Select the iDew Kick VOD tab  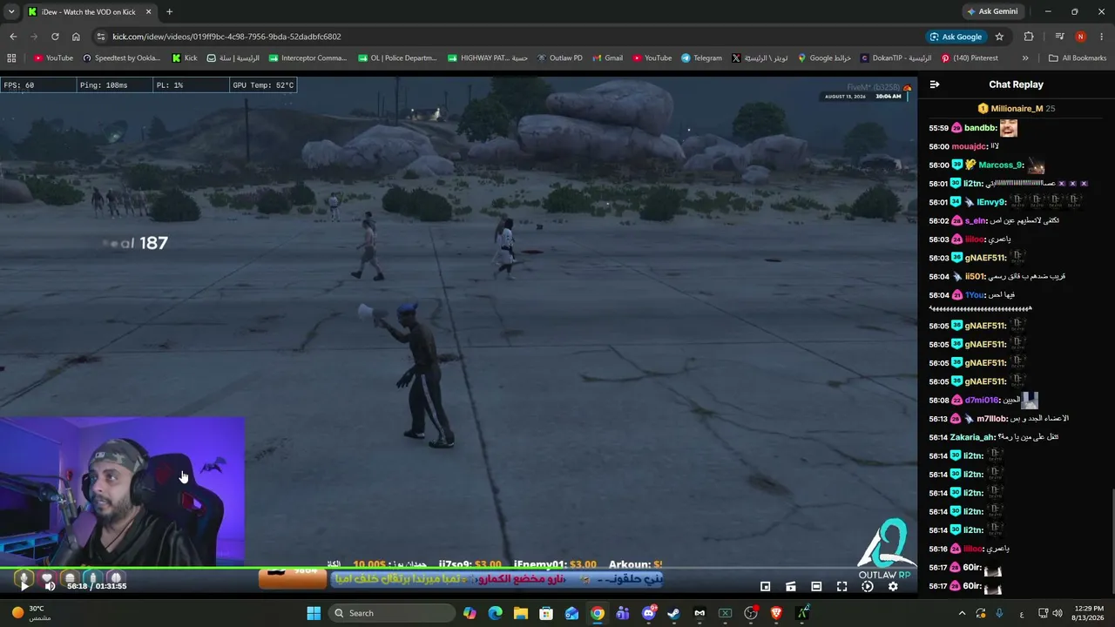click(x=90, y=11)
